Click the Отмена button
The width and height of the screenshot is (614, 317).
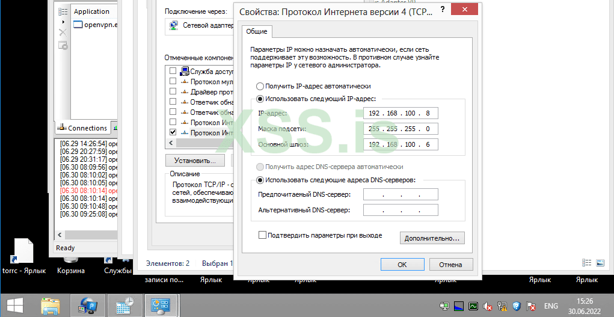tap(450, 265)
